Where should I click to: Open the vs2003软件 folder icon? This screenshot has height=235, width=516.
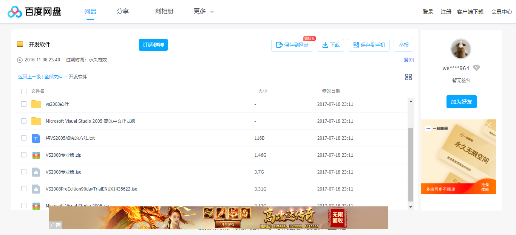(36, 104)
